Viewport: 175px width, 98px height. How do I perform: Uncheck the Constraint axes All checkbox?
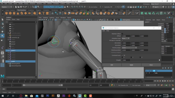coord(122,55)
